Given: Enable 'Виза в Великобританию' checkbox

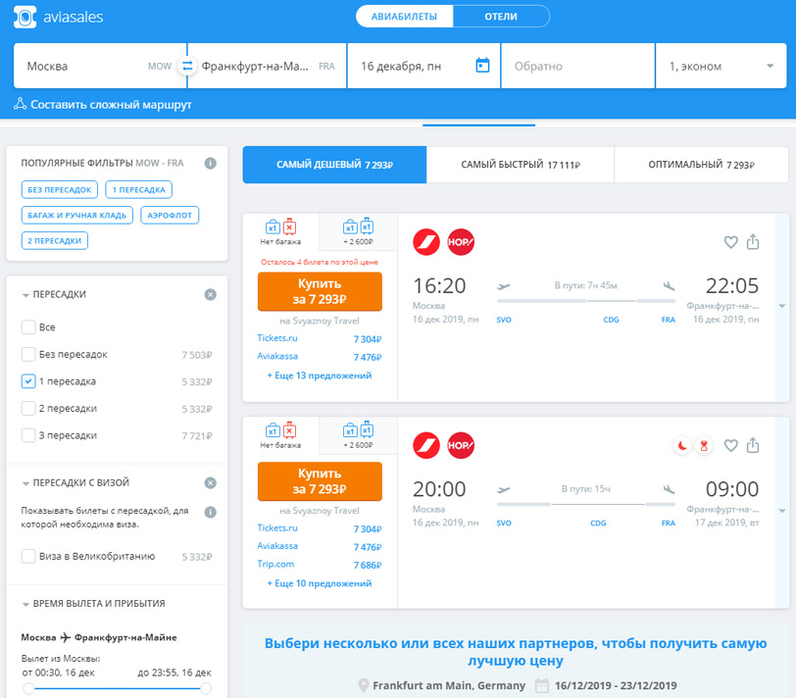Looking at the screenshot, I should [28, 557].
